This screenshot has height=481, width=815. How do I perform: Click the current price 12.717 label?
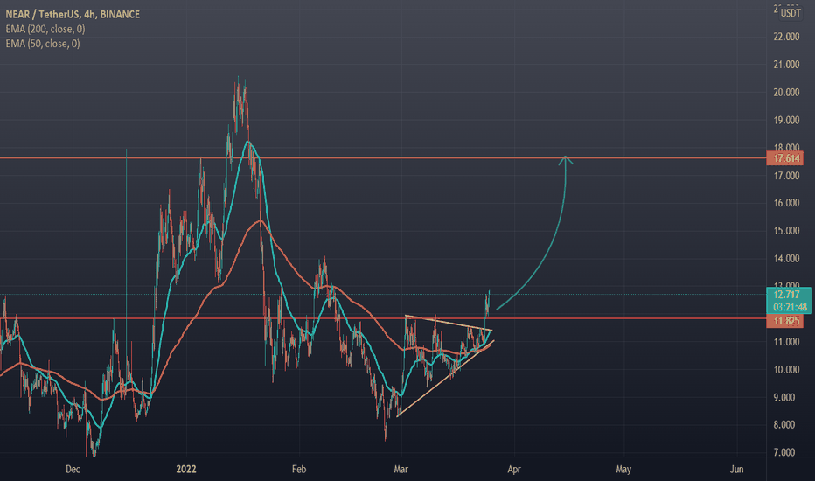pyautogui.click(x=786, y=295)
